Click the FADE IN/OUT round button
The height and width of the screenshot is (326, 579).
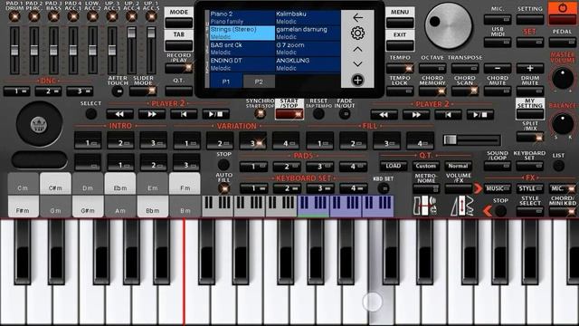[x=345, y=114]
